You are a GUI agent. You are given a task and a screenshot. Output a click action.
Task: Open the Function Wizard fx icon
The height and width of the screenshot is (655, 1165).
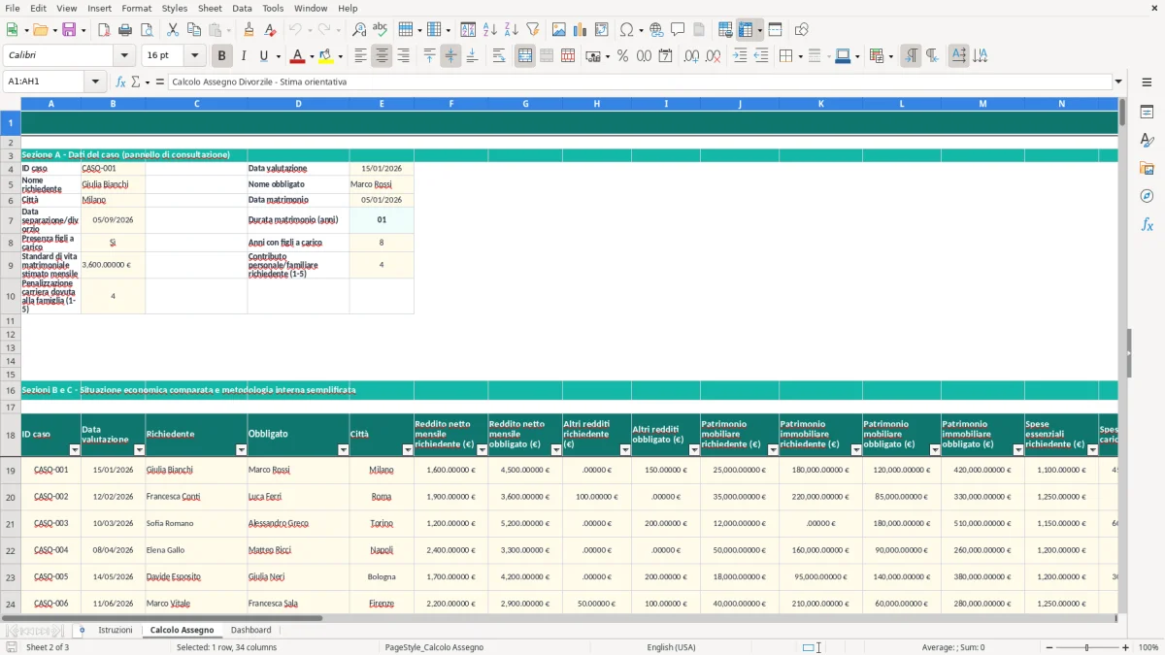click(x=121, y=82)
